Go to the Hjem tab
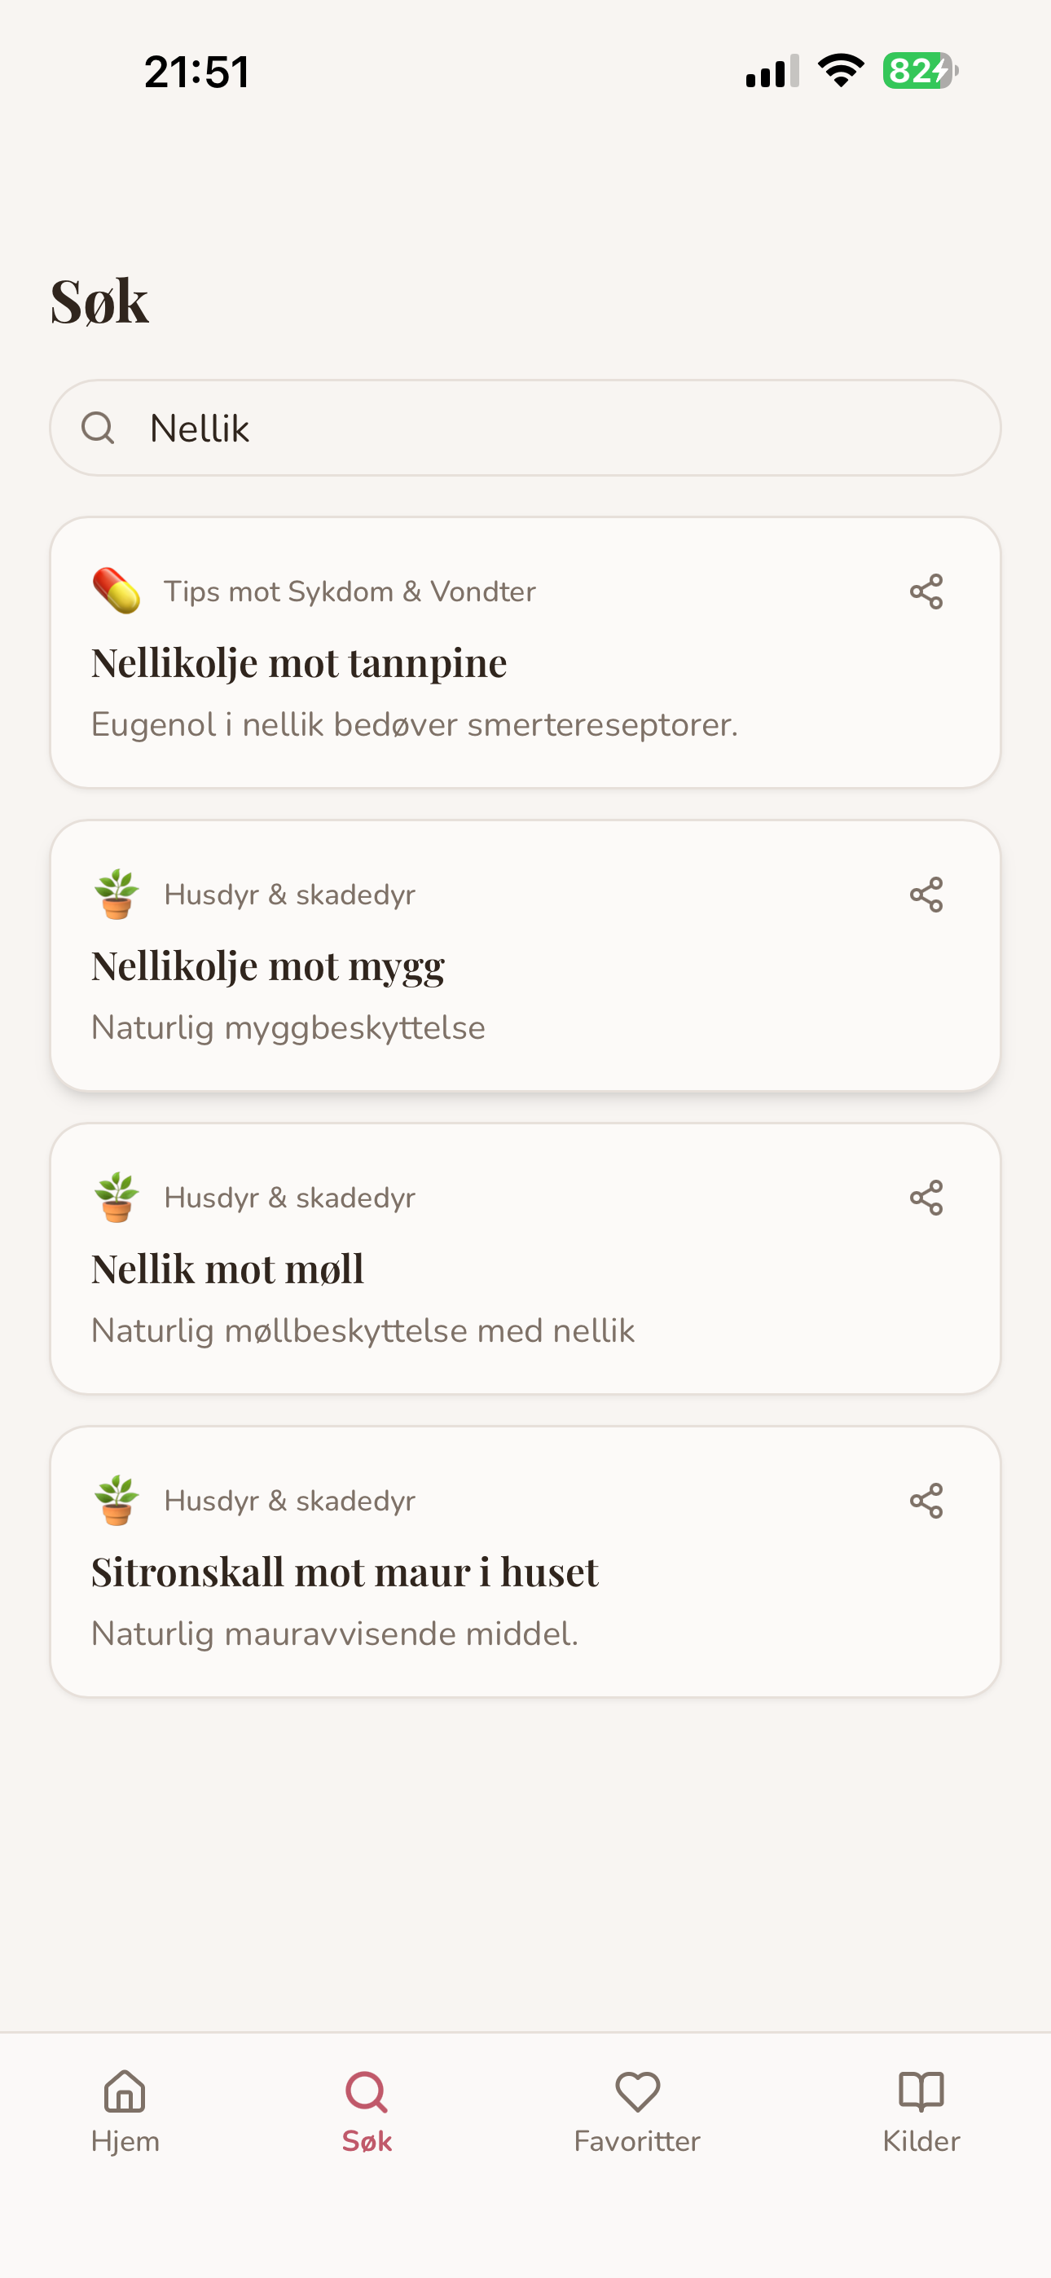The image size is (1051, 2278). click(x=125, y=2112)
